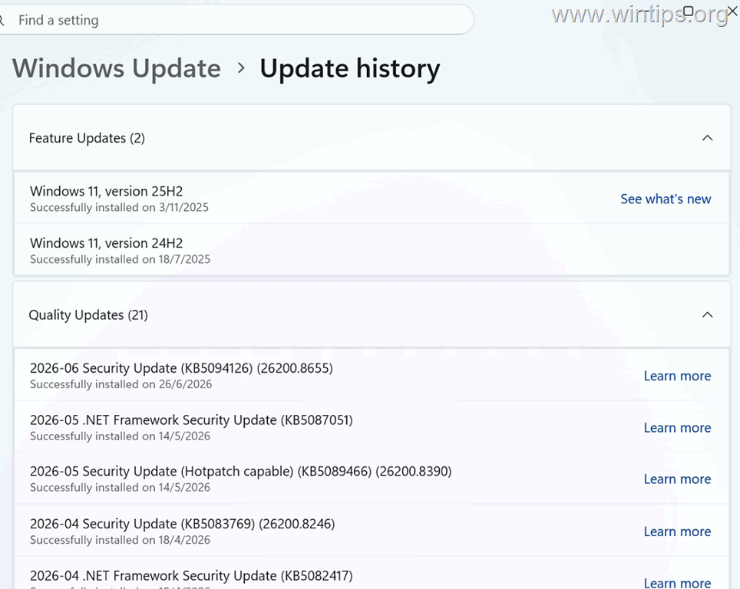The image size is (740, 589).
Task: Select Windows 11, version 24H2 entry
Action: pyautogui.click(x=372, y=250)
